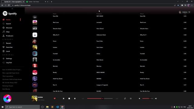The image size is (194, 109).
Task: Open the Bob Marely playlist
Action: pos(6,89)
